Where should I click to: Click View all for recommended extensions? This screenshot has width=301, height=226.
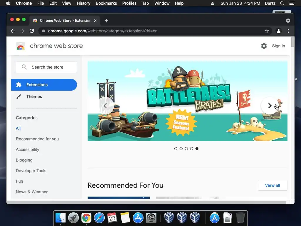pyautogui.click(x=272, y=185)
